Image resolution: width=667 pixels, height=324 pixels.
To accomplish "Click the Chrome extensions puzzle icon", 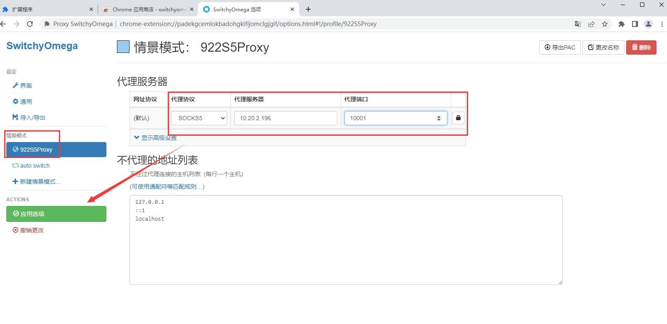I will [x=621, y=24].
